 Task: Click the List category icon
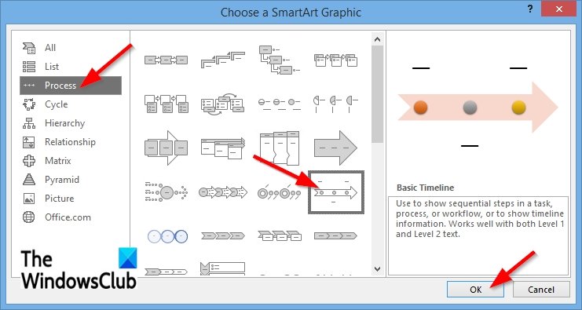(x=29, y=67)
